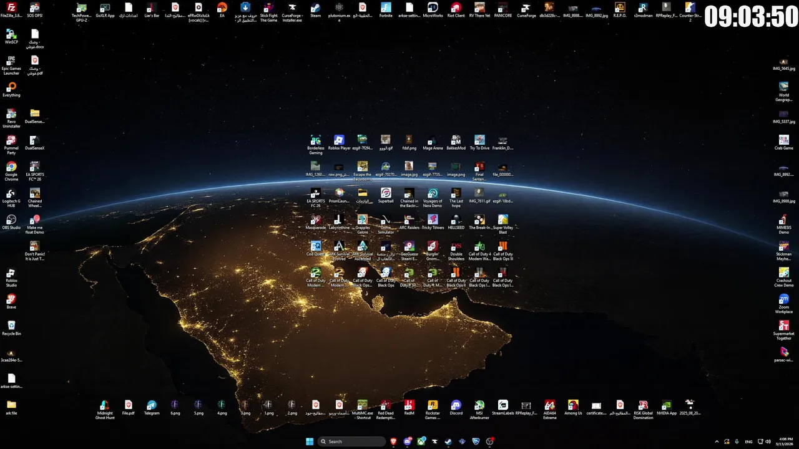Screen dimensions: 799x449
Task: Open the Cod Quest shortcut
Action: tap(316, 248)
